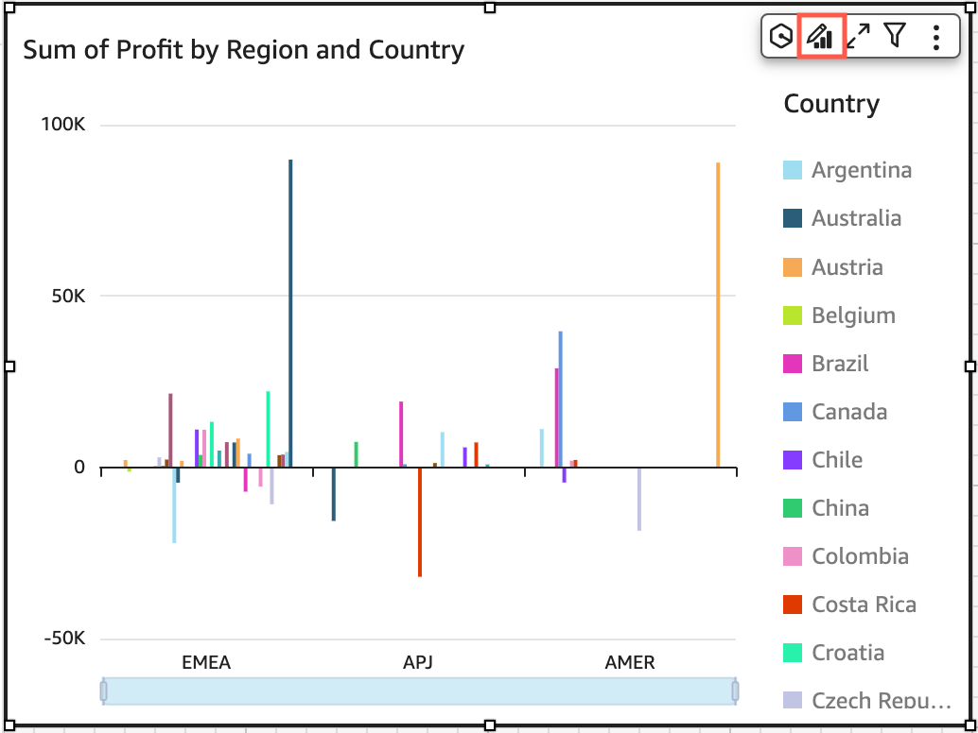Open the three-dot more options menu
Viewport: 978px width, 733px height.
935,37
